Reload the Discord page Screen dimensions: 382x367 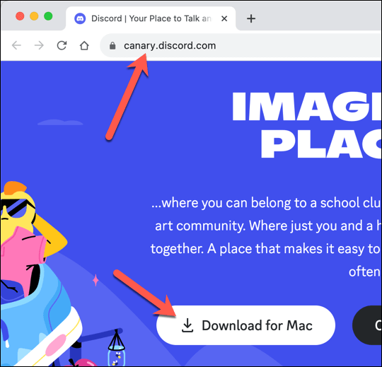coord(62,45)
